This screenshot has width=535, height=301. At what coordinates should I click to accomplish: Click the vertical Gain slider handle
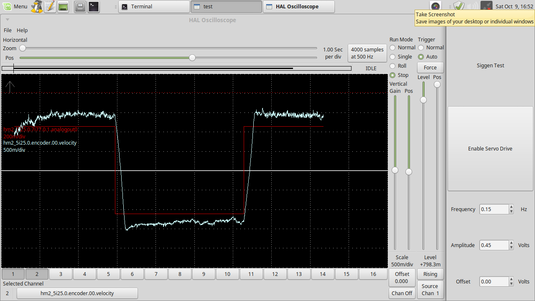pos(395,171)
